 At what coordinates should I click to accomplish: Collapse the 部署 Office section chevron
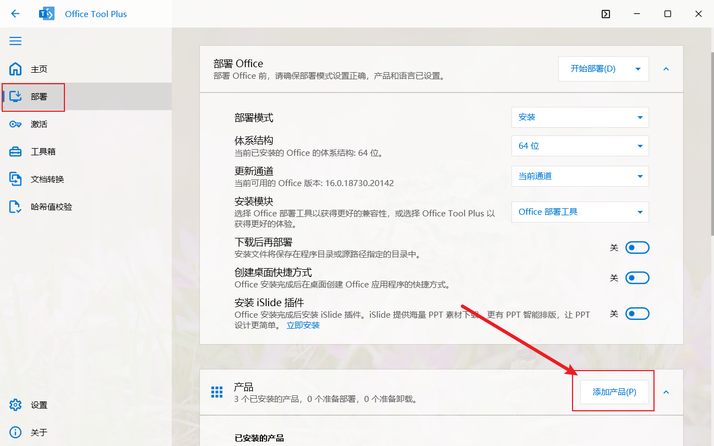point(666,69)
